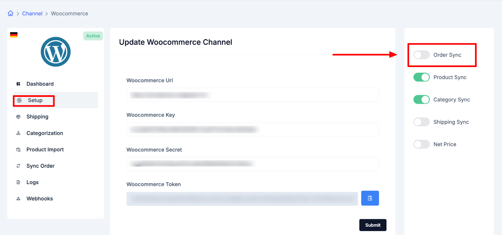Click the Woocommerce Token field

pyautogui.click(x=242, y=199)
